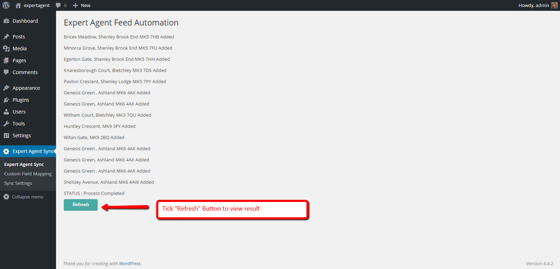Click the Plugins plug icon

point(6,100)
